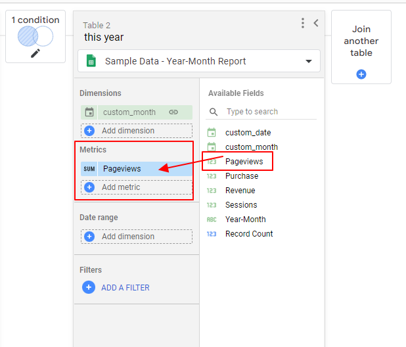Click the link icon on custom_month dimension
Viewport: 406px width, 347px height.
[x=173, y=112]
